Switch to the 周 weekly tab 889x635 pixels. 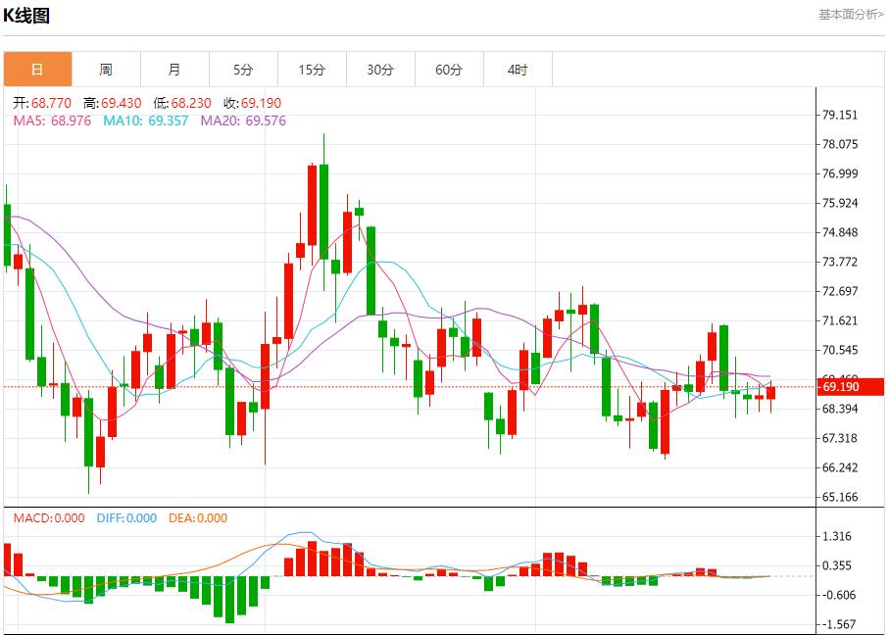pyautogui.click(x=106, y=70)
